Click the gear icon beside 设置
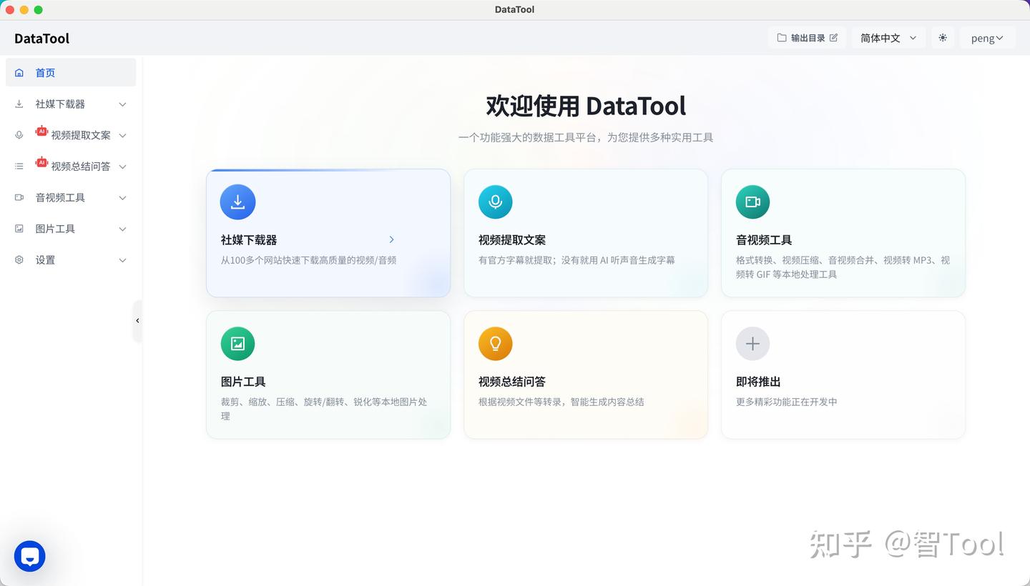Image resolution: width=1030 pixels, height=586 pixels. (19, 260)
